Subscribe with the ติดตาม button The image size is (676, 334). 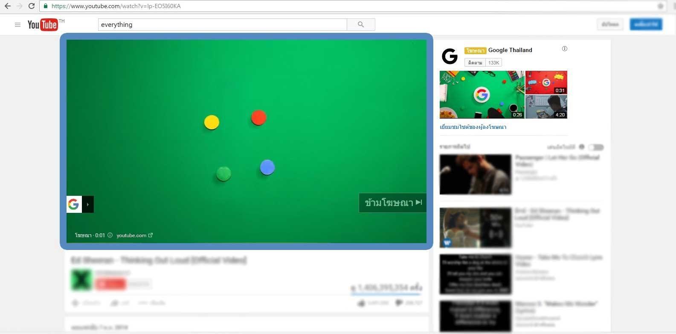click(475, 63)
